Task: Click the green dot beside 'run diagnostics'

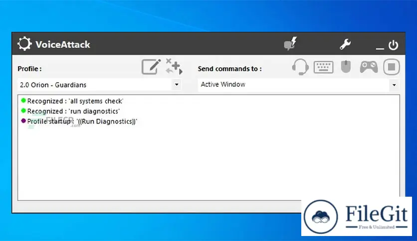Action: [23, 111]
